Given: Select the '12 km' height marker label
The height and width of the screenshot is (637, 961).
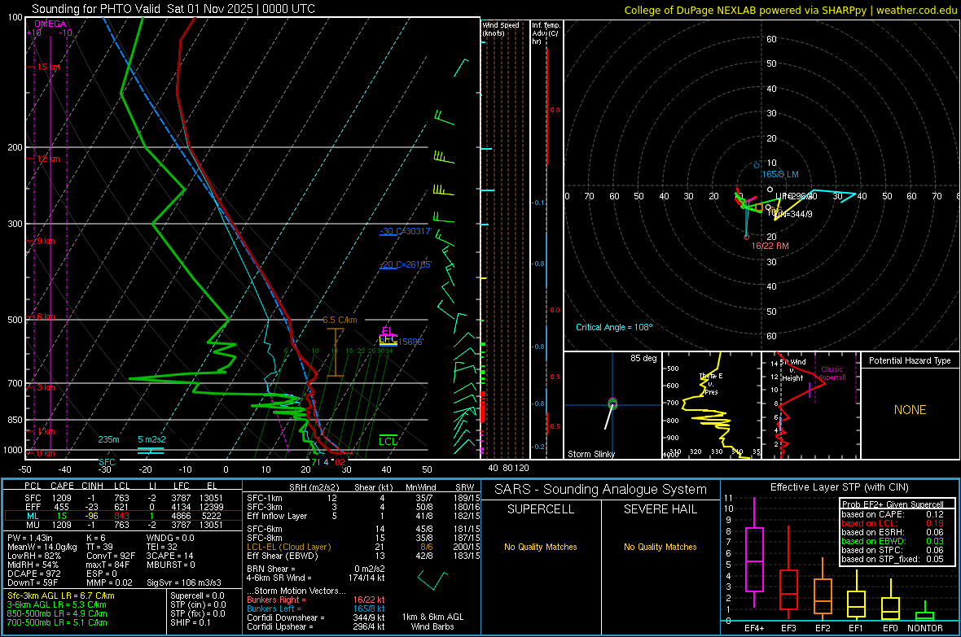Looking at the screenshot, I should pyautogui.click(x=48, y=159).
